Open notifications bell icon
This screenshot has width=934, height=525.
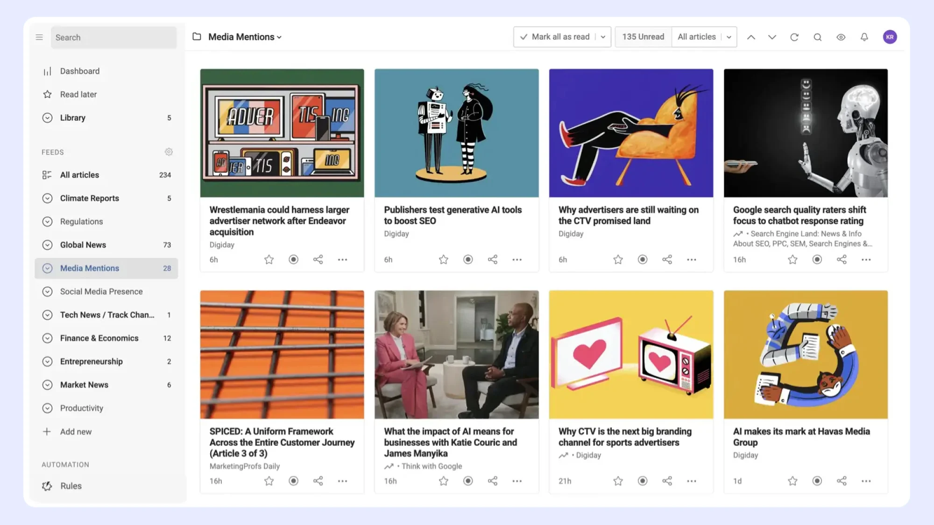pyautogui.click(x=864, y=37)
